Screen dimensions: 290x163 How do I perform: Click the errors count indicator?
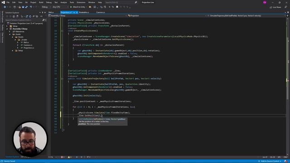tap(63, 157)
